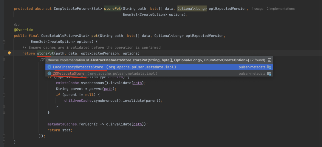
Task: Toggle fold end marker at method's closing brace
Action: point(4,142)
